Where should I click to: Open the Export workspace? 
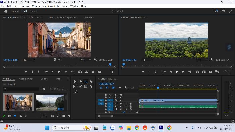[x=34, y=11]
